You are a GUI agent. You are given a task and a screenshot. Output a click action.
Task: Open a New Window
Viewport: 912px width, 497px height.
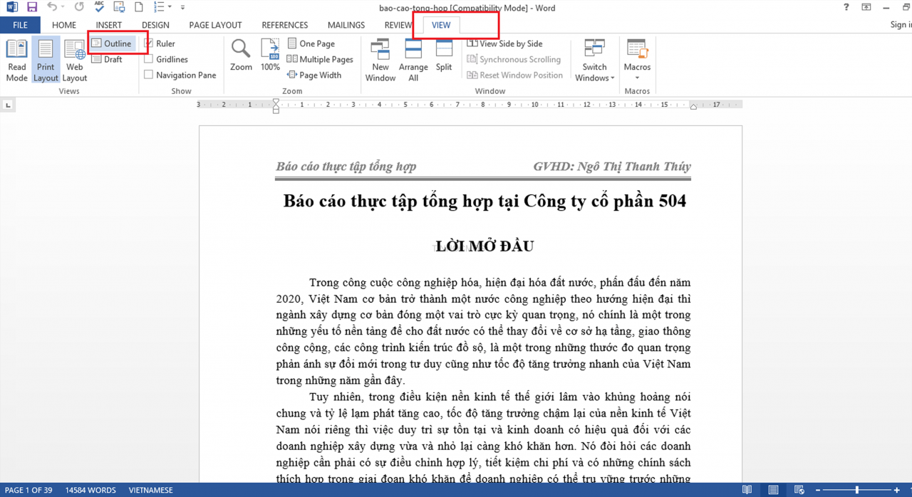pos(380,61)
